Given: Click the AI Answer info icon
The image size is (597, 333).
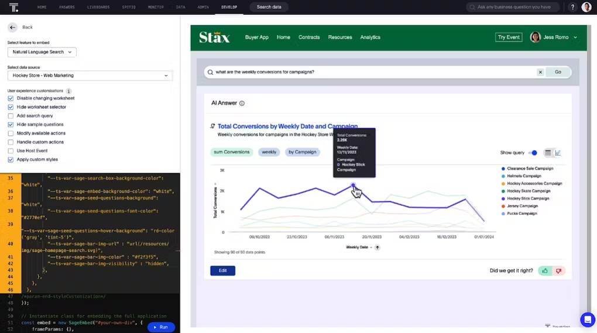Looking at the screenshot, I should pyautogui.click(x=242, y=103).
